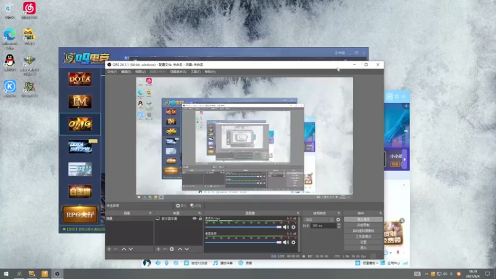Remove the selected scene with the minus icon
496x279 pixels.
(x=116, y=249)
